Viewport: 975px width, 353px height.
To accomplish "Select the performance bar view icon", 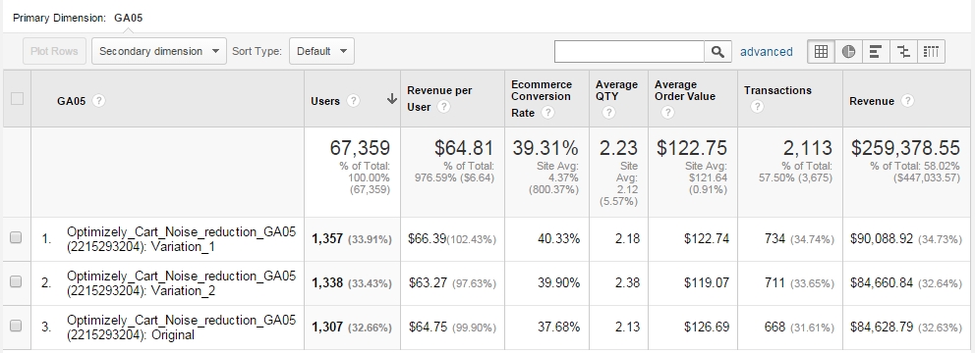I will coord(876,52).
